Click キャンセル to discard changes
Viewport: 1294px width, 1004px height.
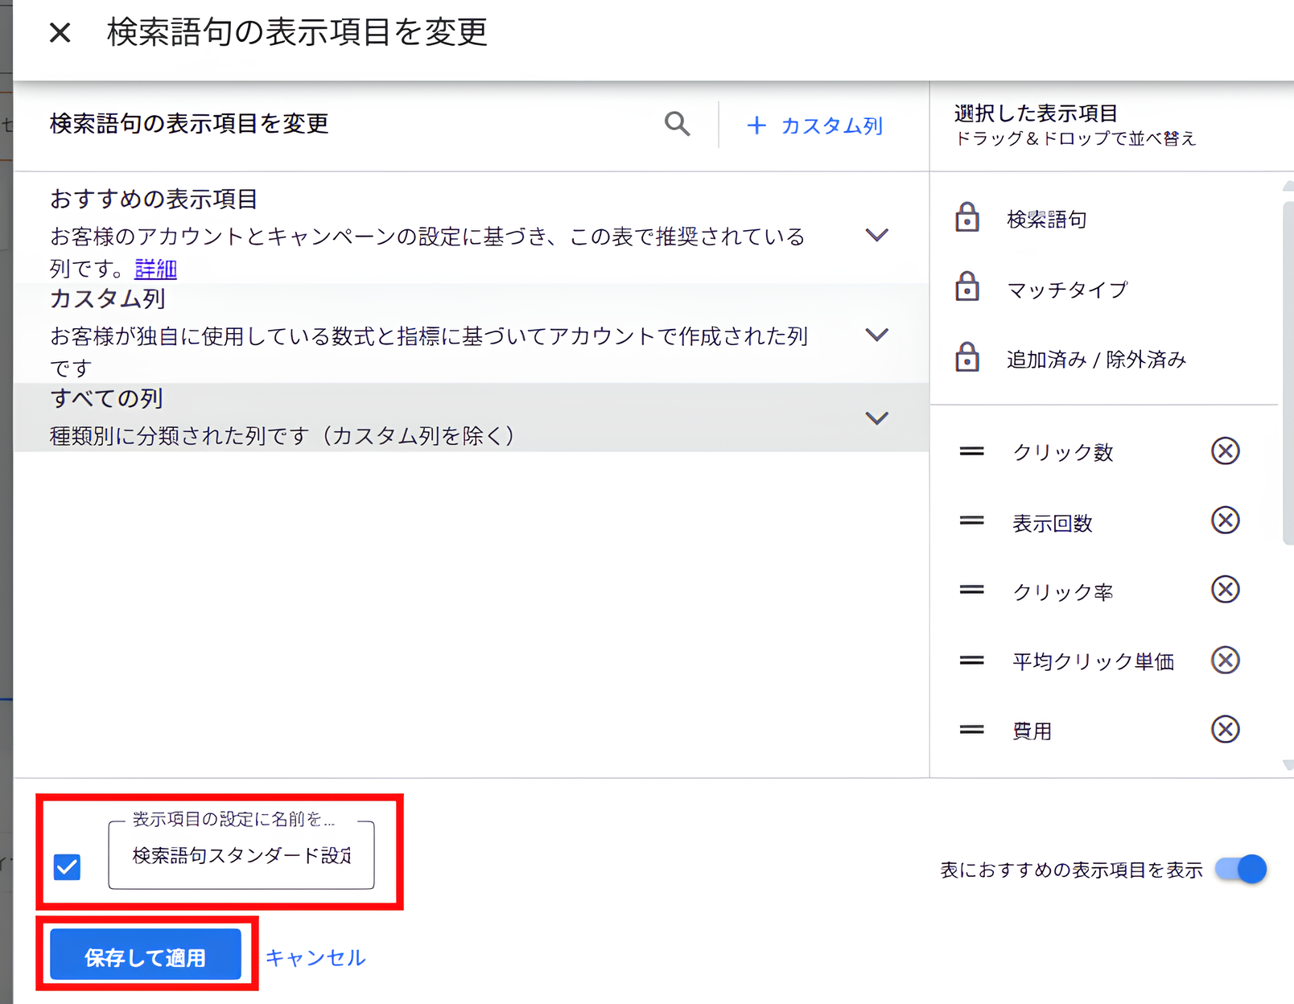pyautogui.click(x=314, y=957)
